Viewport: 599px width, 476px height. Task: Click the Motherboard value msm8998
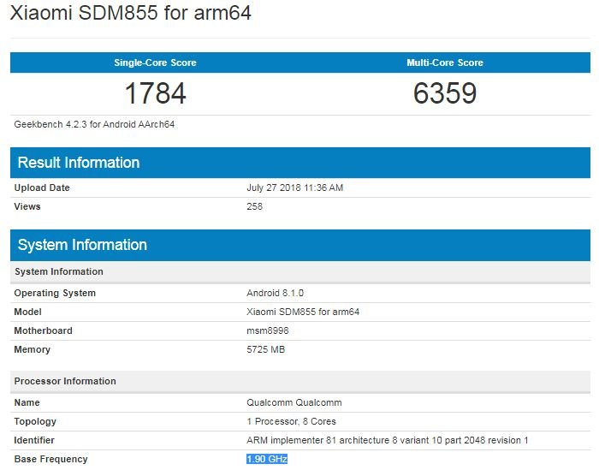click(267, 330)
